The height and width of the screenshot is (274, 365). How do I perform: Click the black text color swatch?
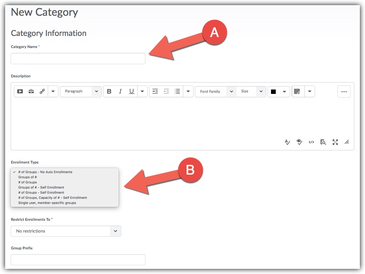274,92
